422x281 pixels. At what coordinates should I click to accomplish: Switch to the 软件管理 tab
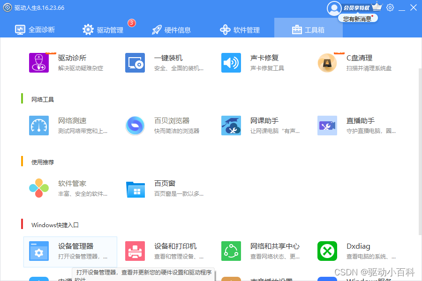[x=240, y=30]
